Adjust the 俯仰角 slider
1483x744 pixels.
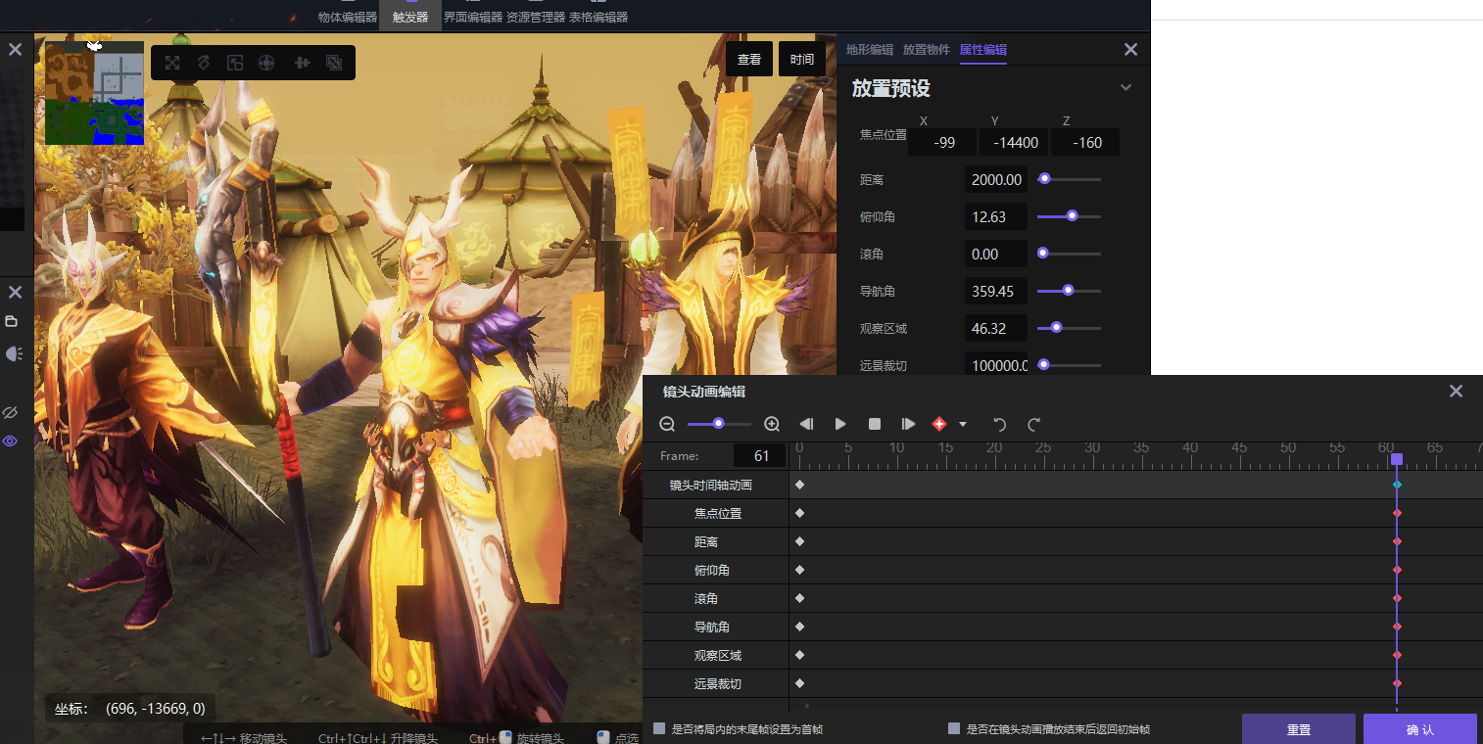click(x=1069, y=216)
